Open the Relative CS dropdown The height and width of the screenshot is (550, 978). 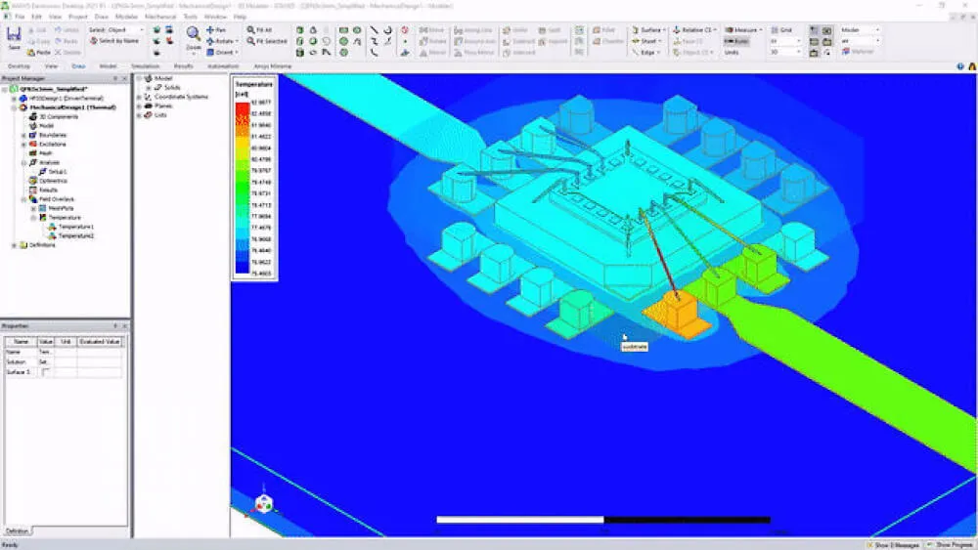pos(692,30)
